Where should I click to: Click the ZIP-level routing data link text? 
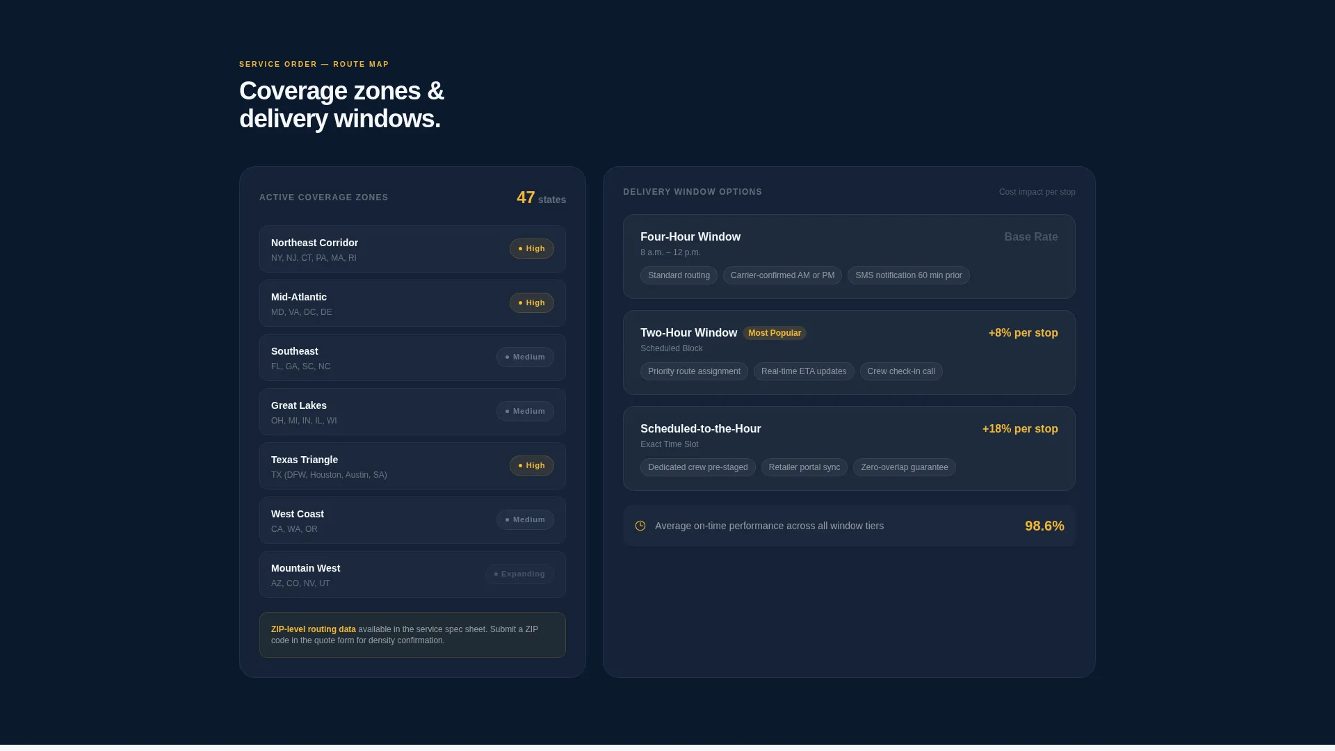(x=314, y=629)
